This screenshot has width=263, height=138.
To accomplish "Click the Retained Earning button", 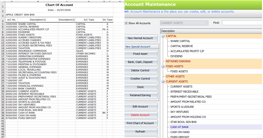I will point(140,95).
